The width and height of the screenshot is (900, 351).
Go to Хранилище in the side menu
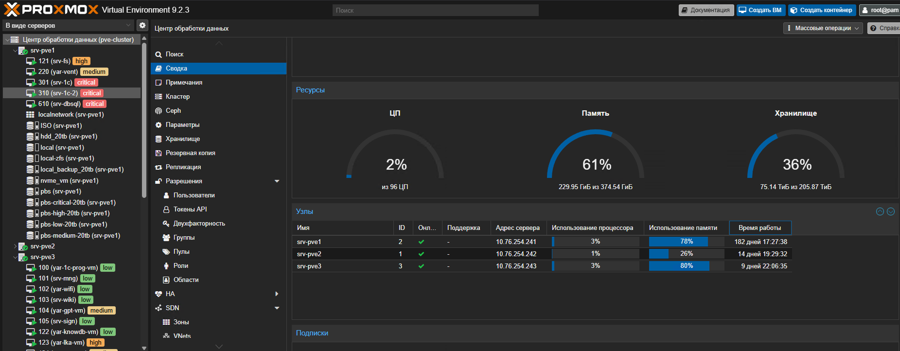pyautogui.click(x=219, y=139)
